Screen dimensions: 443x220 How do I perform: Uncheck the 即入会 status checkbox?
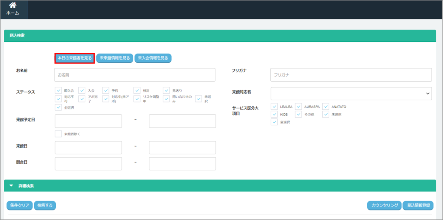point(58,90)
